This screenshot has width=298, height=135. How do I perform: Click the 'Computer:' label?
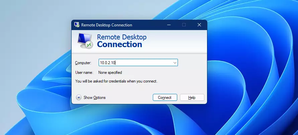83,63
